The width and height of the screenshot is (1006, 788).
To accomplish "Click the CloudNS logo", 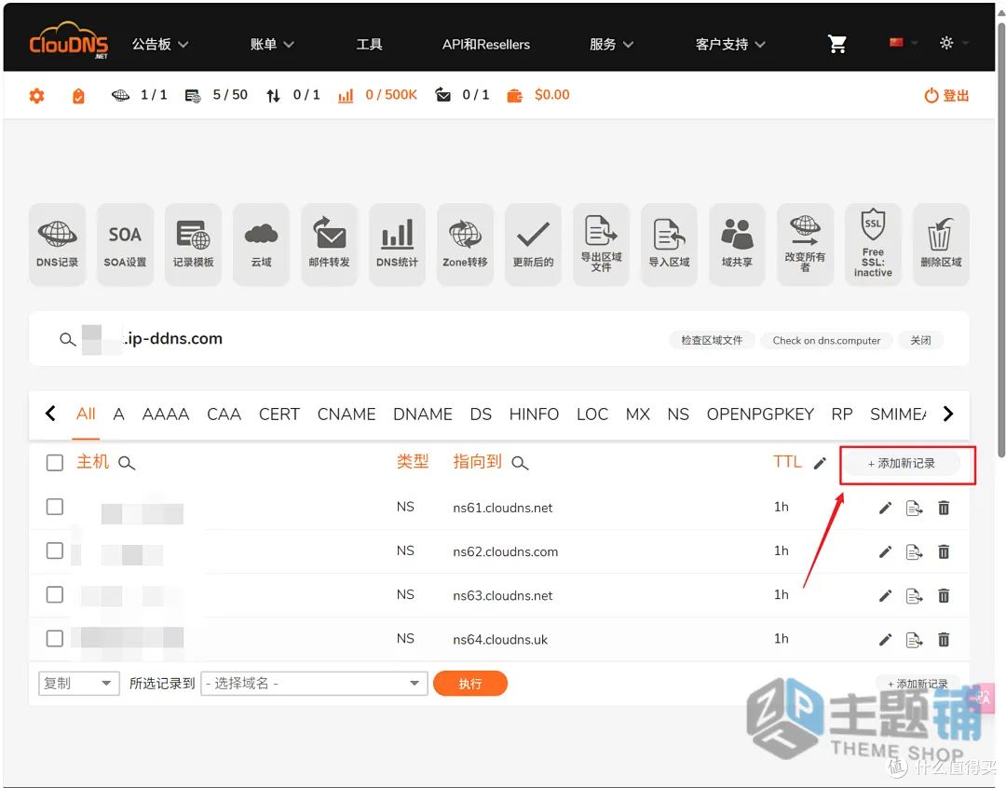I will tap(69, 40).
